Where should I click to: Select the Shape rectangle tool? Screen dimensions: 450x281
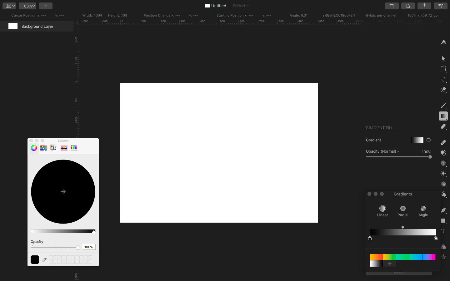tap(443, 221)
